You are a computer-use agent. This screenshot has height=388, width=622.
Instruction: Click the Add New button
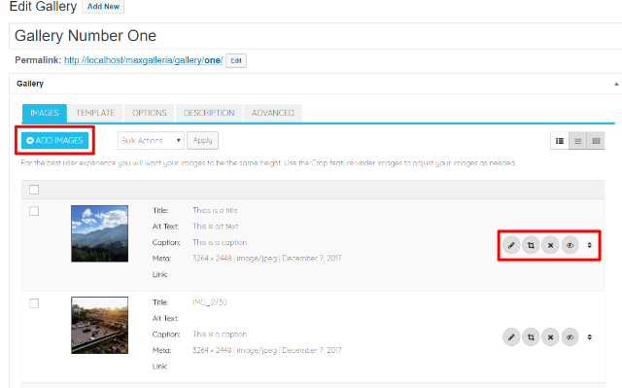coord(103,7)
